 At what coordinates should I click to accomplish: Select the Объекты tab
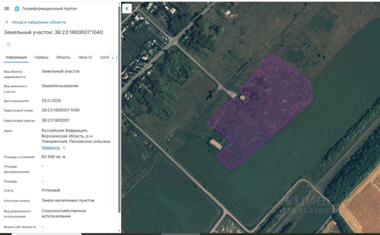[63, 57]
